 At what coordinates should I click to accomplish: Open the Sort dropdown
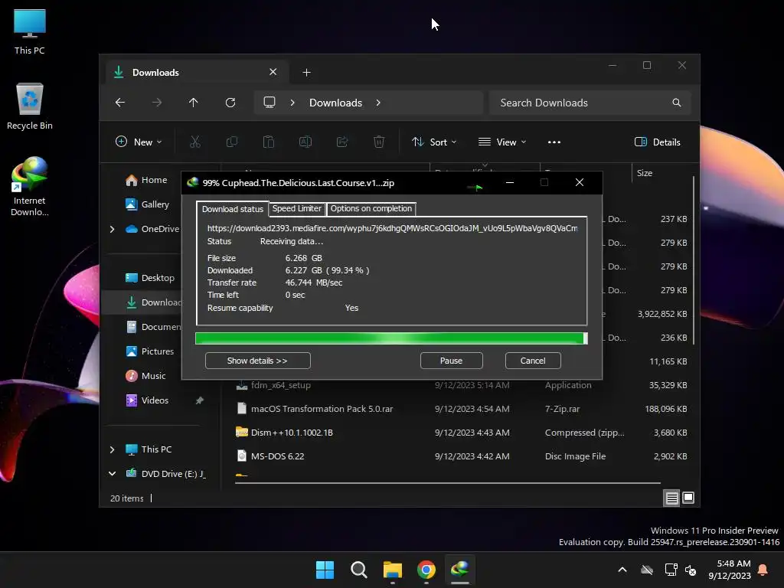point(434,142)
